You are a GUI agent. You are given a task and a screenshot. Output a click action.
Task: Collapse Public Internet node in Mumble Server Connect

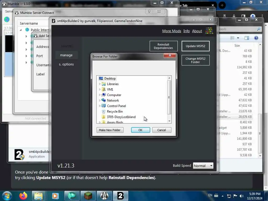pyautogui.click(x=21, y=30)
